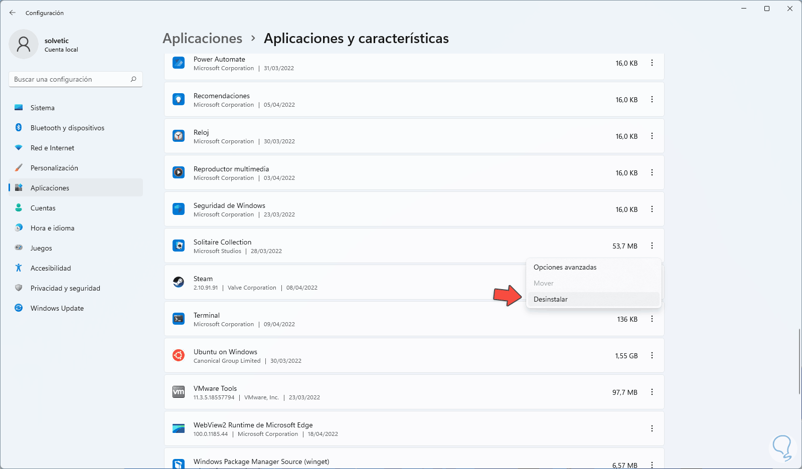Click the Ubuntu on Windows icon

pyautogui.click(x=179, y=355)
